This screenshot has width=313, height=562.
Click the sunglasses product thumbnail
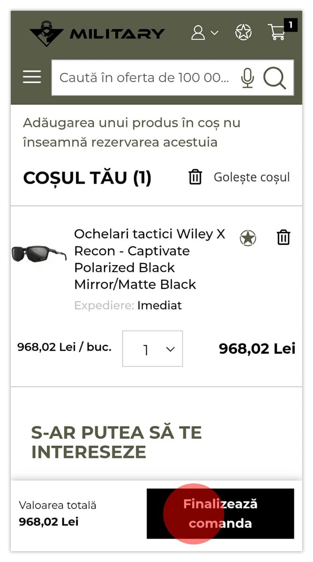39,254
